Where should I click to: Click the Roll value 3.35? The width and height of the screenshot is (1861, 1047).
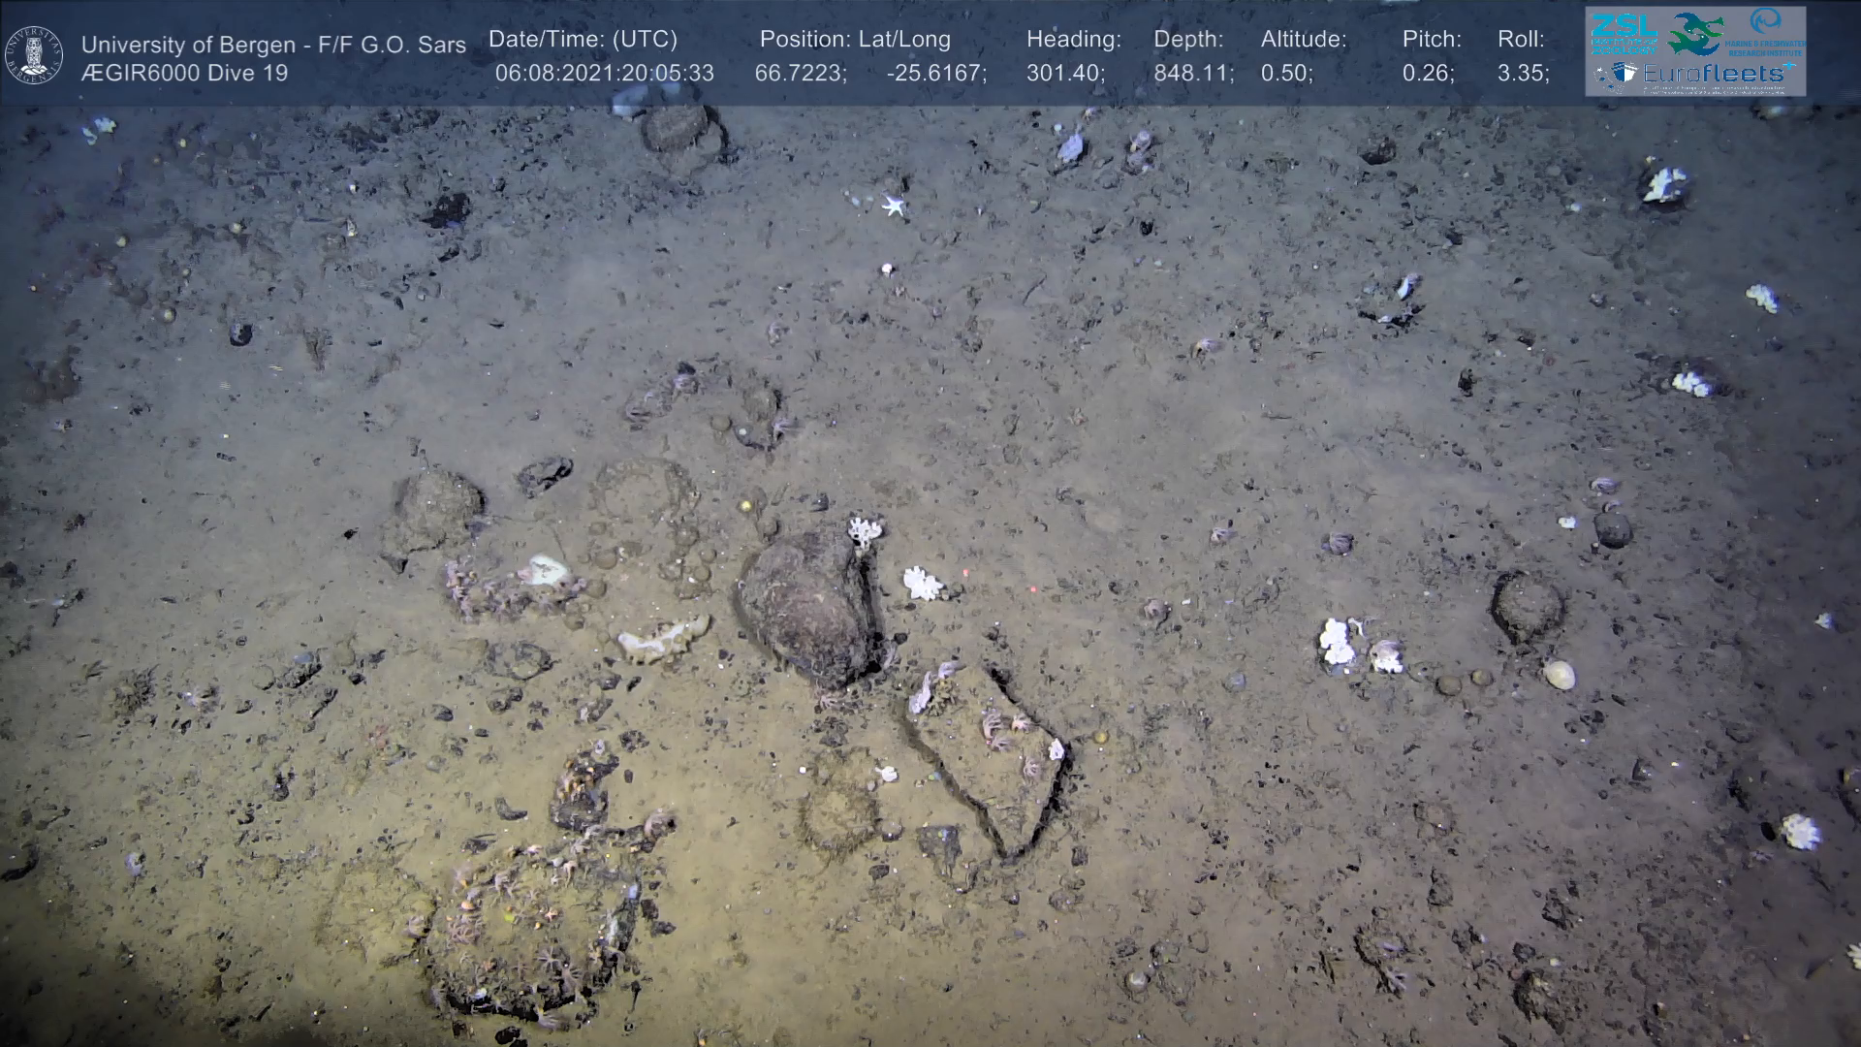[1522, 74]
